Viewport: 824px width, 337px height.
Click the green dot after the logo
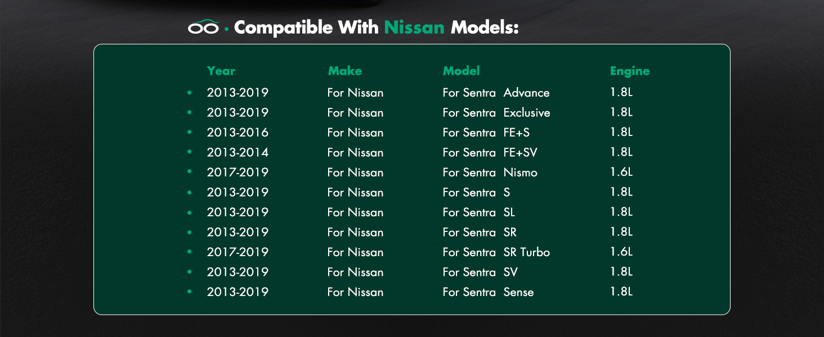pyautogui.click(x=226, y=29)
